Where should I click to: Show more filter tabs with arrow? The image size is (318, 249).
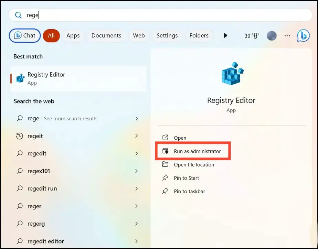click(225, 36)
